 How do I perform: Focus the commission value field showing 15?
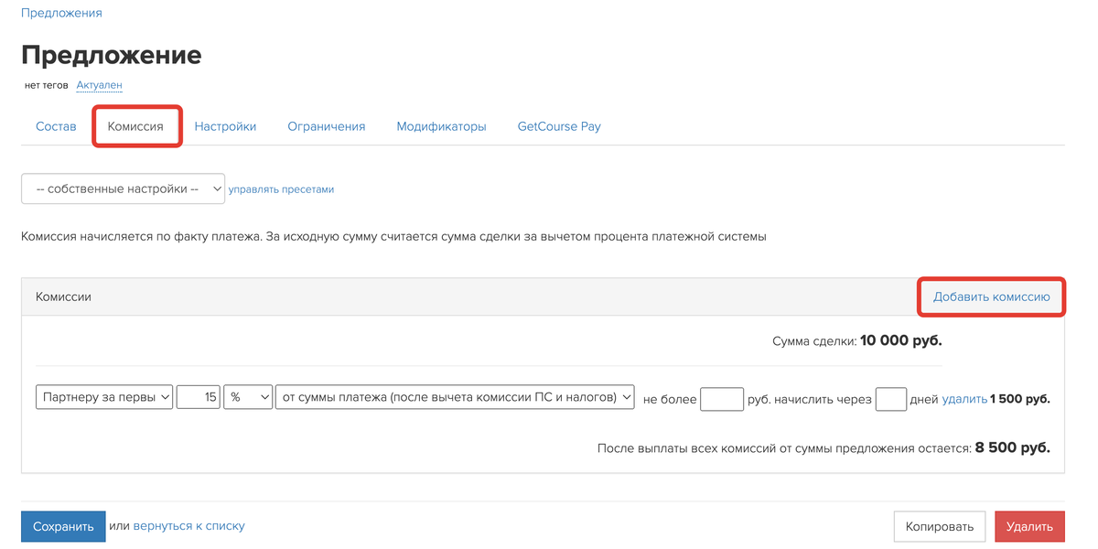tap(199, 397)
